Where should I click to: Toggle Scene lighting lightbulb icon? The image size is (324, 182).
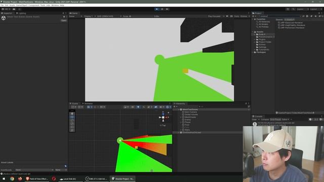click(x=138, y=107)
